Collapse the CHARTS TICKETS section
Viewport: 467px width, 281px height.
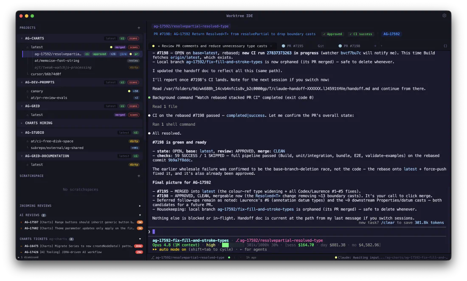(x=140, y=239)
